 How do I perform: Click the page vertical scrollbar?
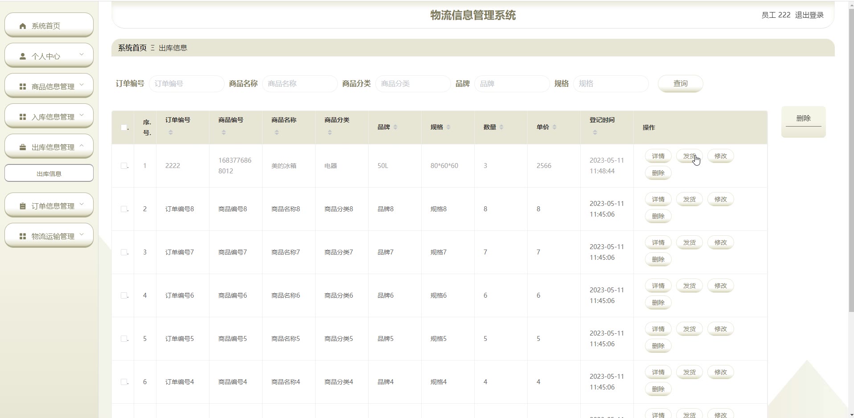pyautogui.click(x=851, y=160)
